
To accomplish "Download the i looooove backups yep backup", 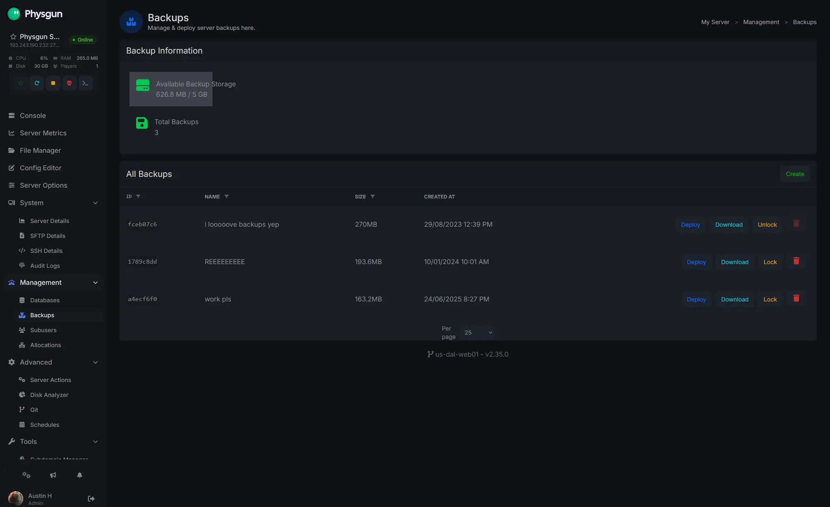I will [x=729, y=225].
